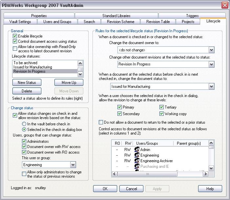Click the Delete status button
Viewport: 230px width, 200px height.
[27, 91]
